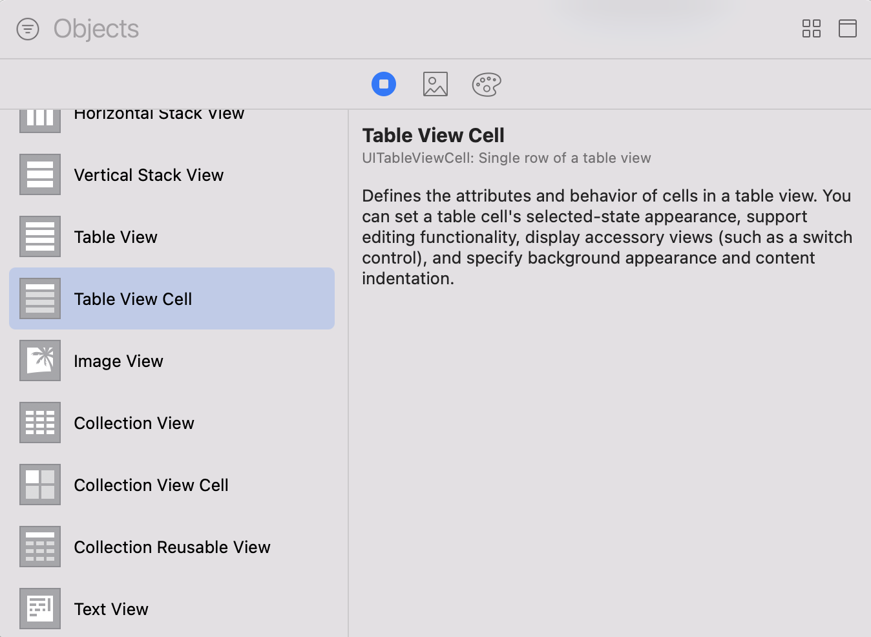
Task: Toggle the details pane window icon
Action: (847, 28)
